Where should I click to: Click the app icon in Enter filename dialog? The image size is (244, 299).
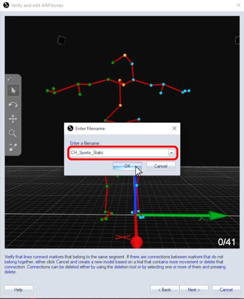pyautogui.click(x=70, y=129)
